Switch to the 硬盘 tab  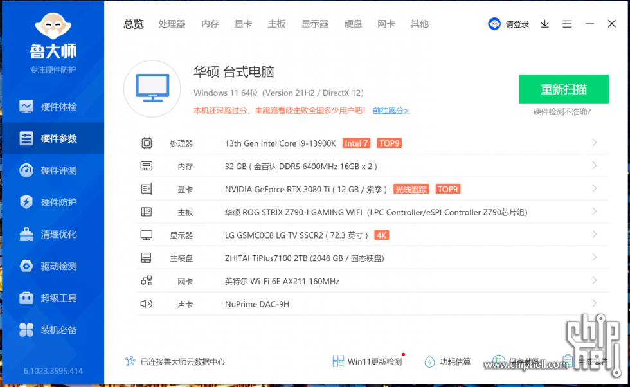pos(353,24)
